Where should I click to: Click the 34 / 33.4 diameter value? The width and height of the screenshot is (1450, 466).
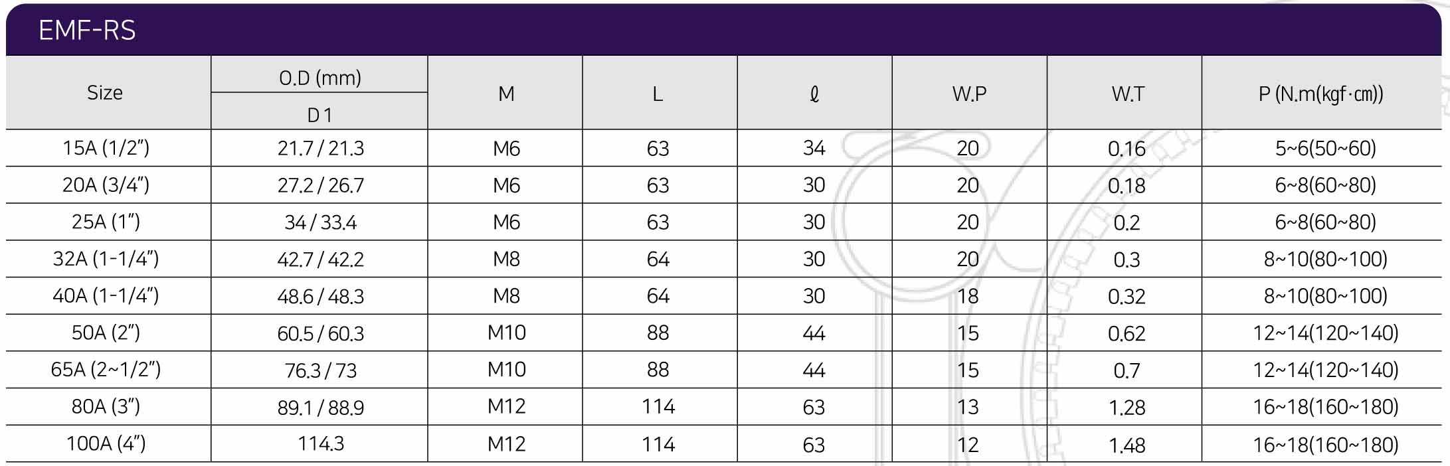[320, 222]
